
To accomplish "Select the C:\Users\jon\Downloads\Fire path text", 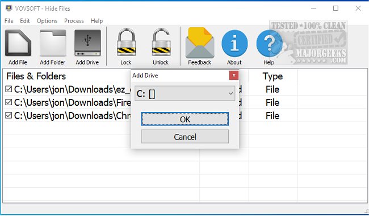I will 73,102.
